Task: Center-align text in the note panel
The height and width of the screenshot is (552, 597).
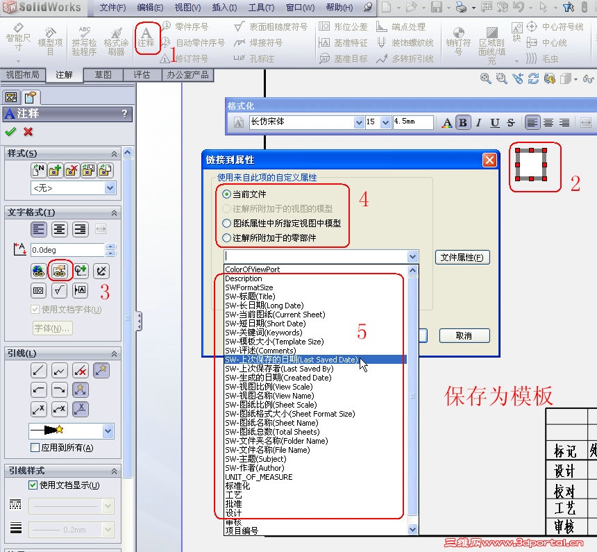Action: tap(60, 229)
